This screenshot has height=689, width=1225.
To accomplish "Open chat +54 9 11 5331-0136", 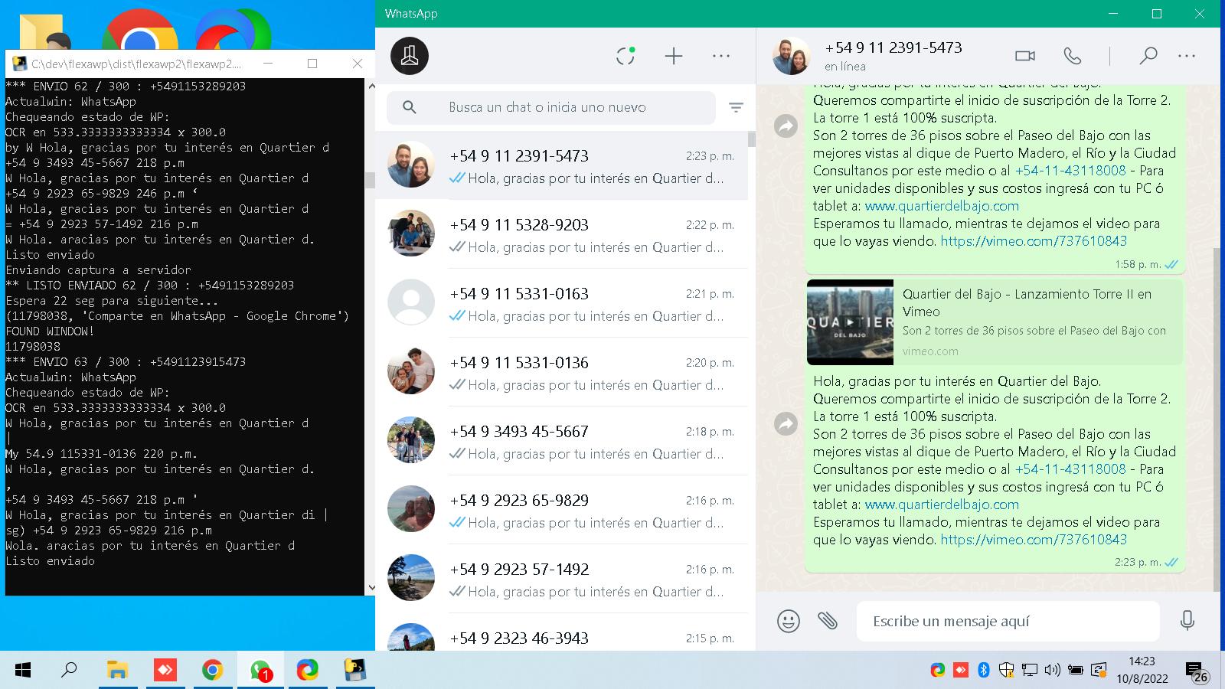I will (561, 372).
